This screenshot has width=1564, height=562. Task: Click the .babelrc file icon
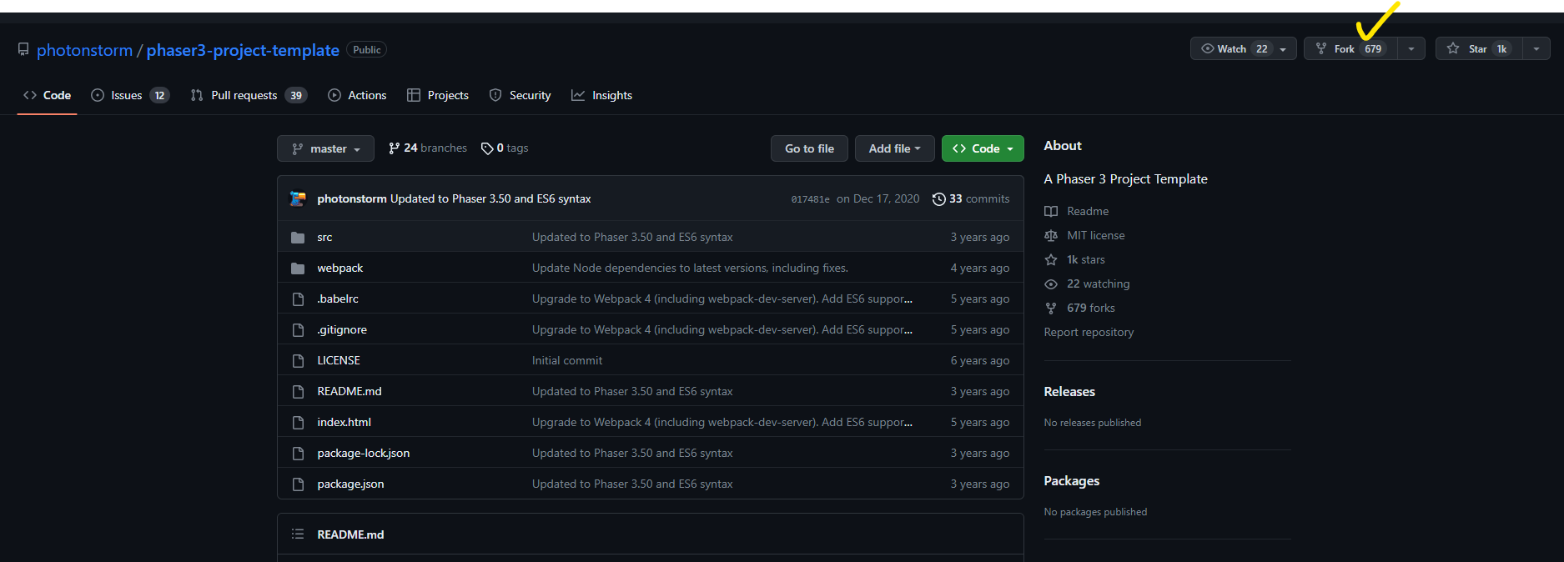click(x=298, y=299)
